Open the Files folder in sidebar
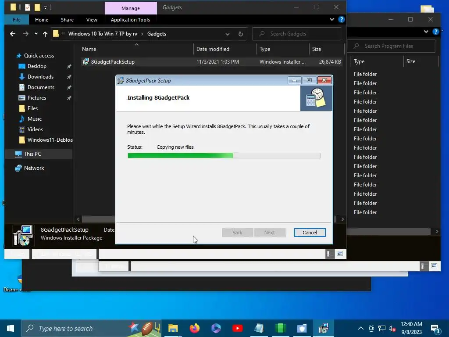This screenshot has width=449, height=337. point(32,108)
